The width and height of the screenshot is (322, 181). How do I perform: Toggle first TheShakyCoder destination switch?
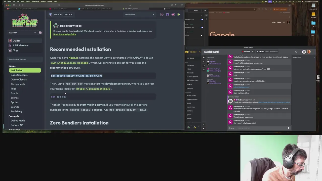coord(202,20)
